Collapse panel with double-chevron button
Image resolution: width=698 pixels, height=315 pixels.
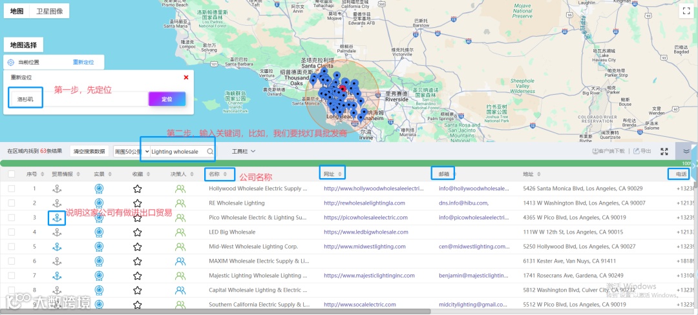(686, 152)
